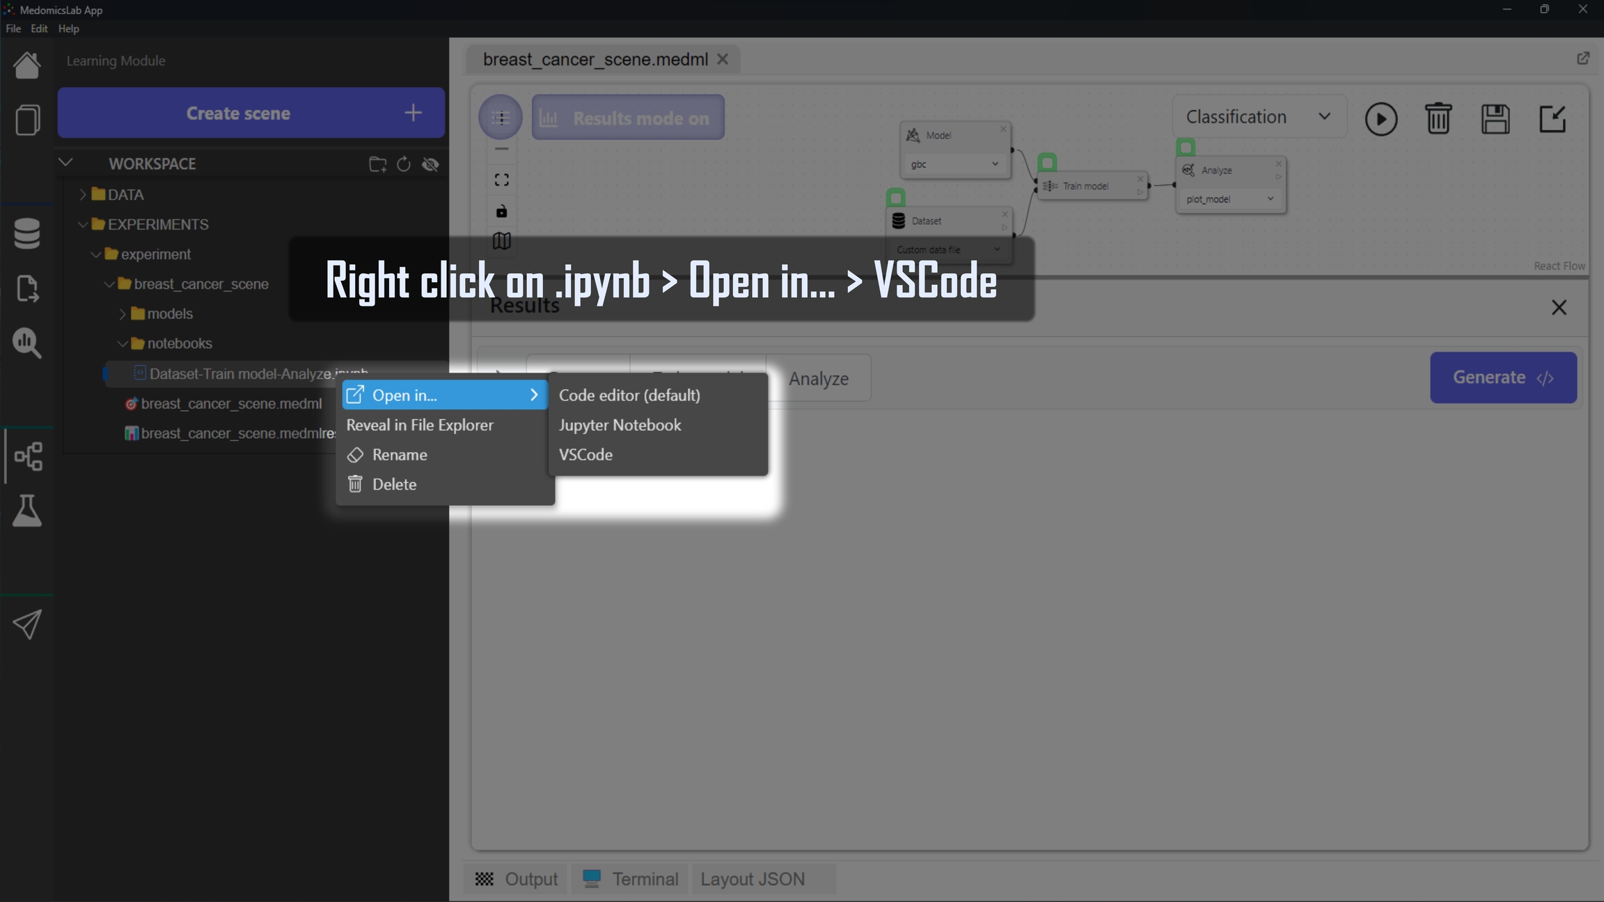
Task: Save the scene with floppy icon
Action: 1495,119
